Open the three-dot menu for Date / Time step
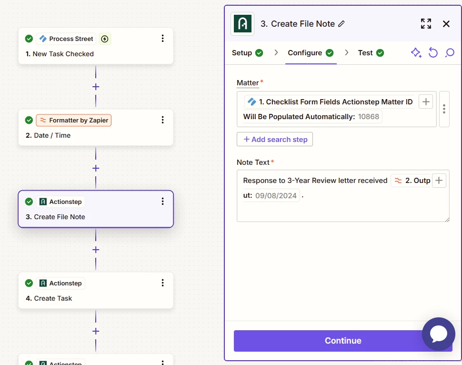Image resolution: width=462 pixels, height=365 pixels. 162,120
